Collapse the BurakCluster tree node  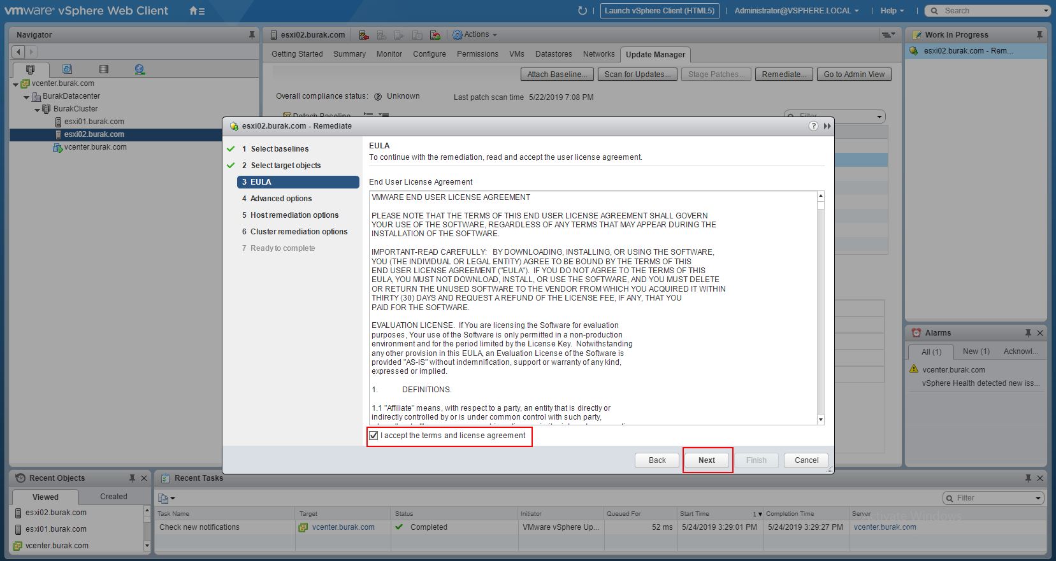pyautogui.click(x=38, y=110)
